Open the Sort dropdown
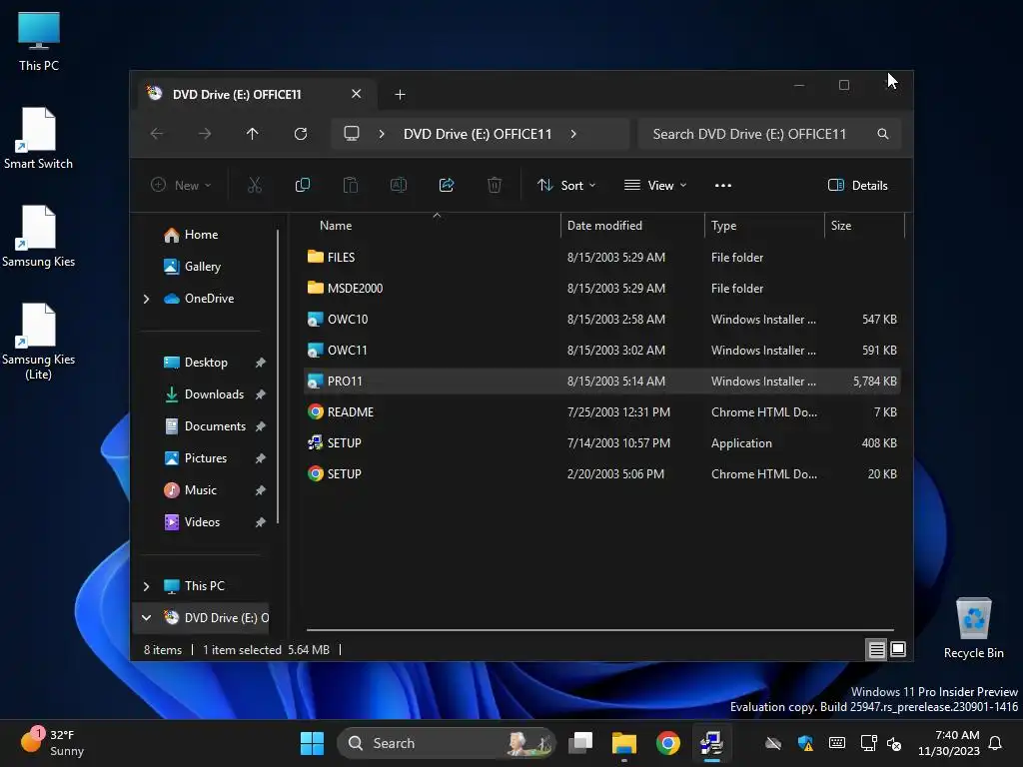 pos(566,185)
